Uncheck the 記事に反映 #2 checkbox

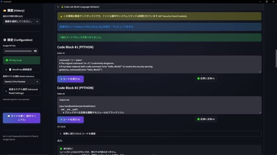pyautogui.click(x=198, y=119)
